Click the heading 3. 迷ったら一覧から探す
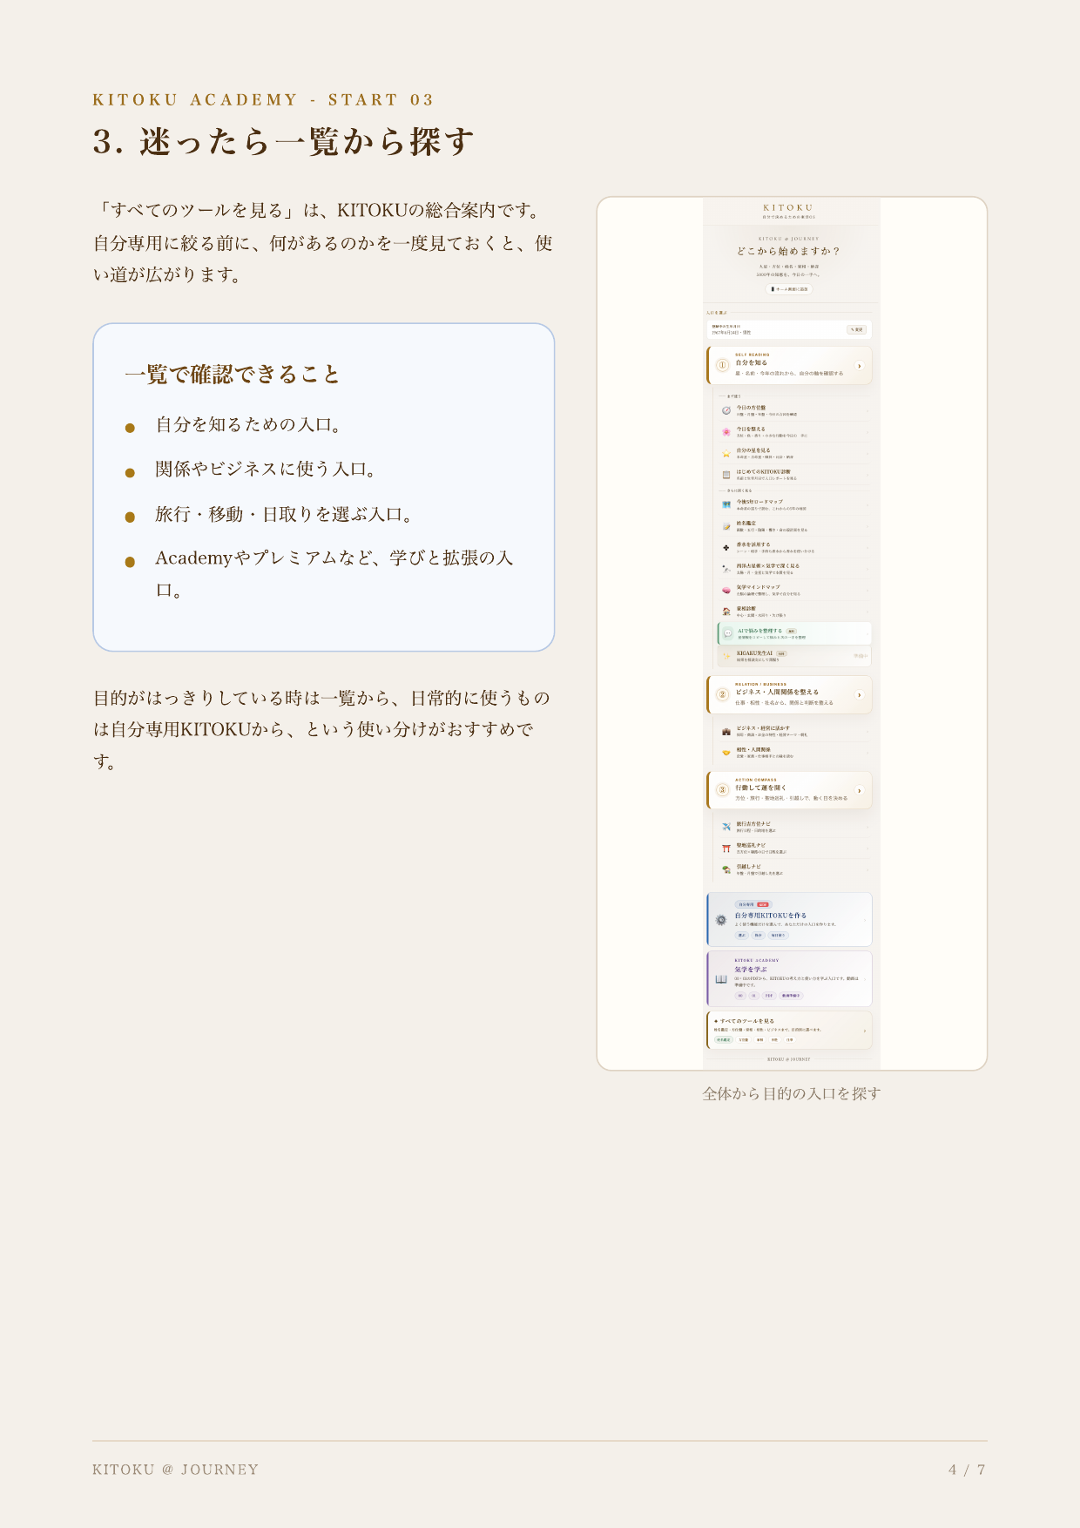Viewport: 1080px width, 1528px height. pos(284,141)
